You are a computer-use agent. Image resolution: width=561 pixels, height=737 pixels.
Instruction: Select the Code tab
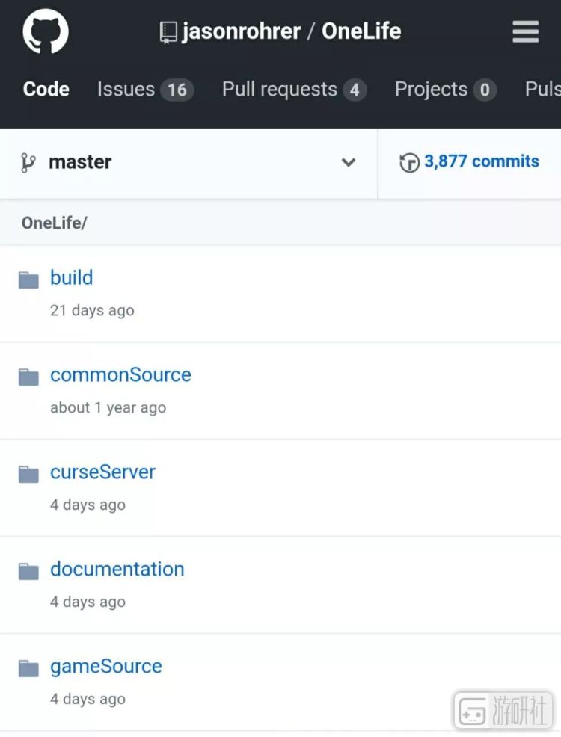(46, 90)
